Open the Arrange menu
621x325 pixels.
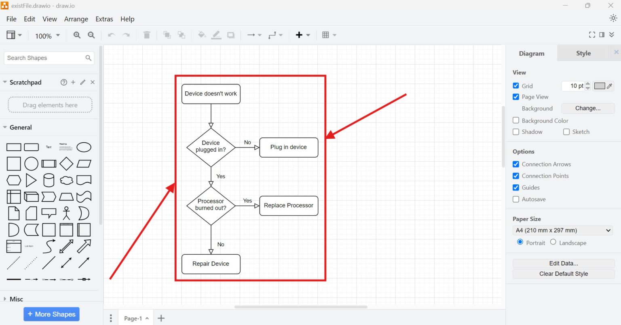click(x=76, y=19)
